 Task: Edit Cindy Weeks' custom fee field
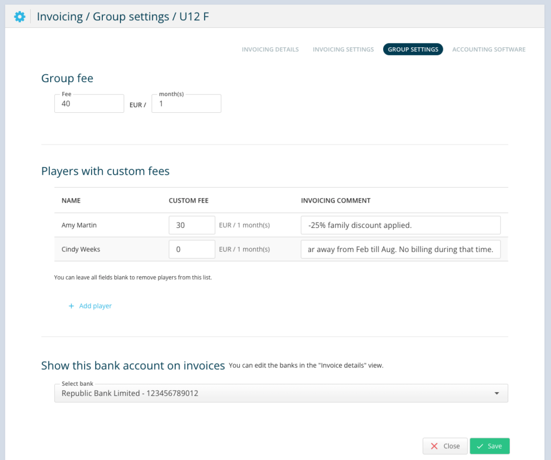(x=192, y=249)
